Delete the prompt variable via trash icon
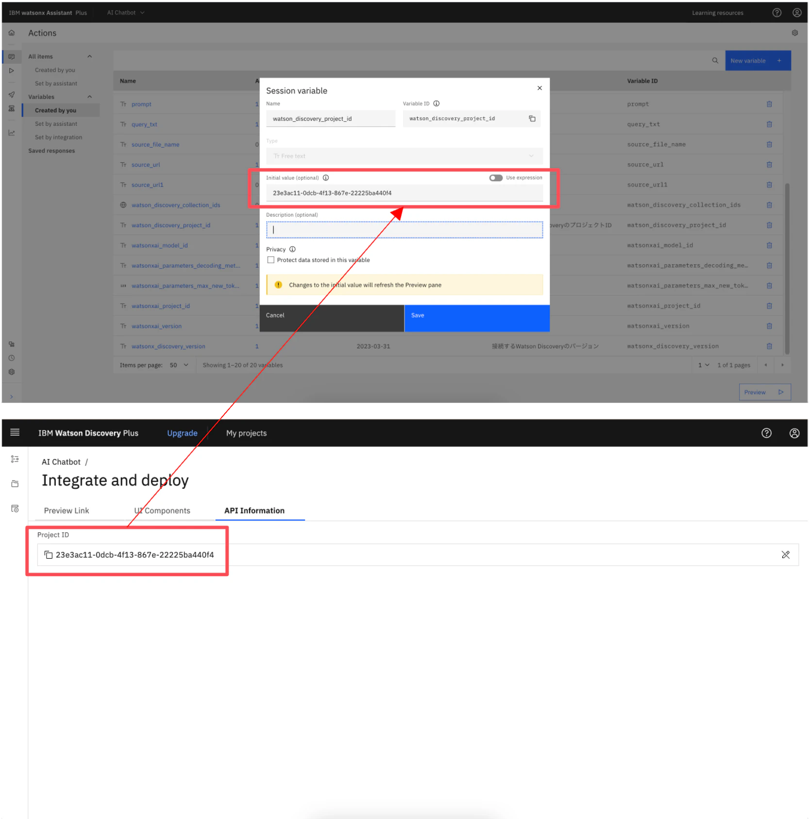810x819 pixels. [x=769, y=104]
